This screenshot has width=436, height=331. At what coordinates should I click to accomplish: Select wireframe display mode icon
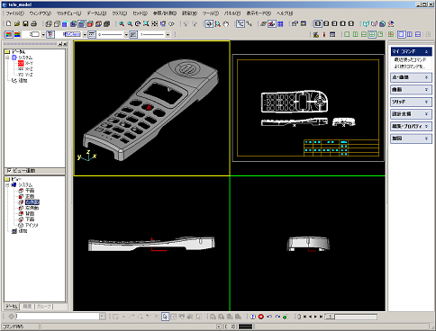coord(49,23)
